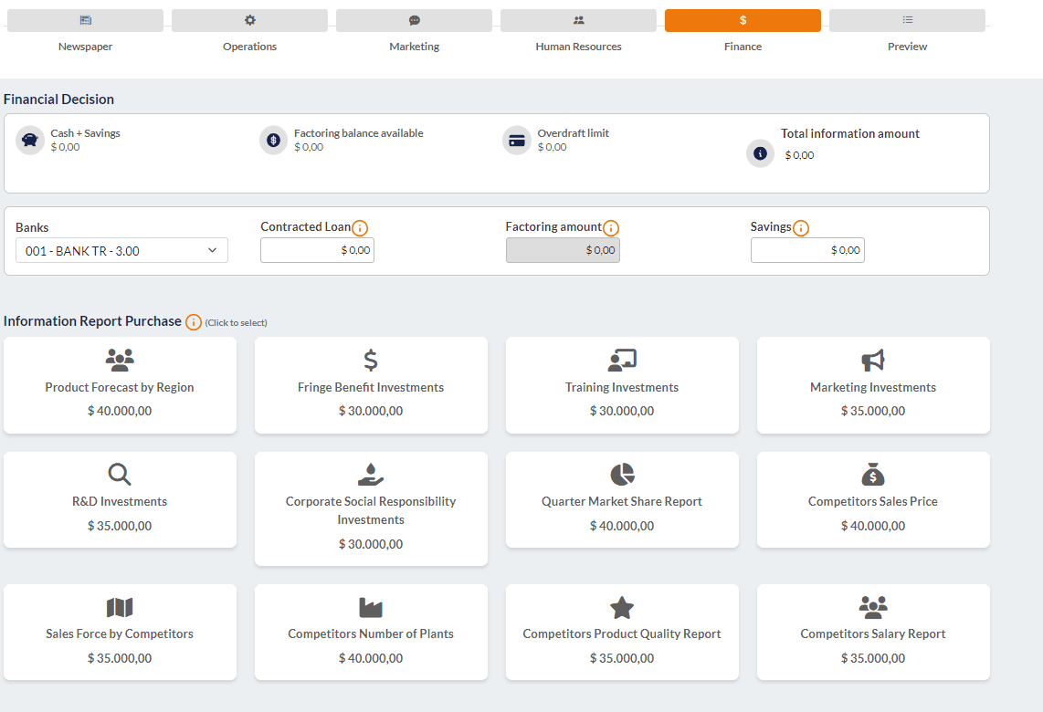Click the Contracted Loan info icon
Viewport: 1043px width, 712px height.
click(x=360, y=228)
